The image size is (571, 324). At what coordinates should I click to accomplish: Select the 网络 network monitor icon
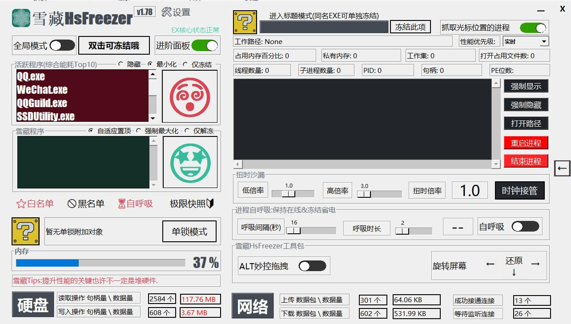pos(252,306)
